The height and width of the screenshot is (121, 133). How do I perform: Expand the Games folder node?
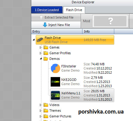(40, 47)
